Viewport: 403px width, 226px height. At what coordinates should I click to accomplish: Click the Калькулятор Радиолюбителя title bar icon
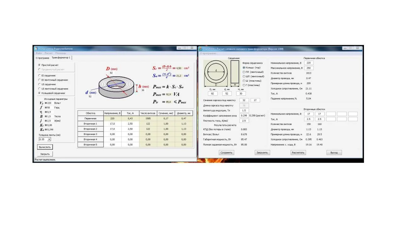pyautogui.click(x=36, y=49)
